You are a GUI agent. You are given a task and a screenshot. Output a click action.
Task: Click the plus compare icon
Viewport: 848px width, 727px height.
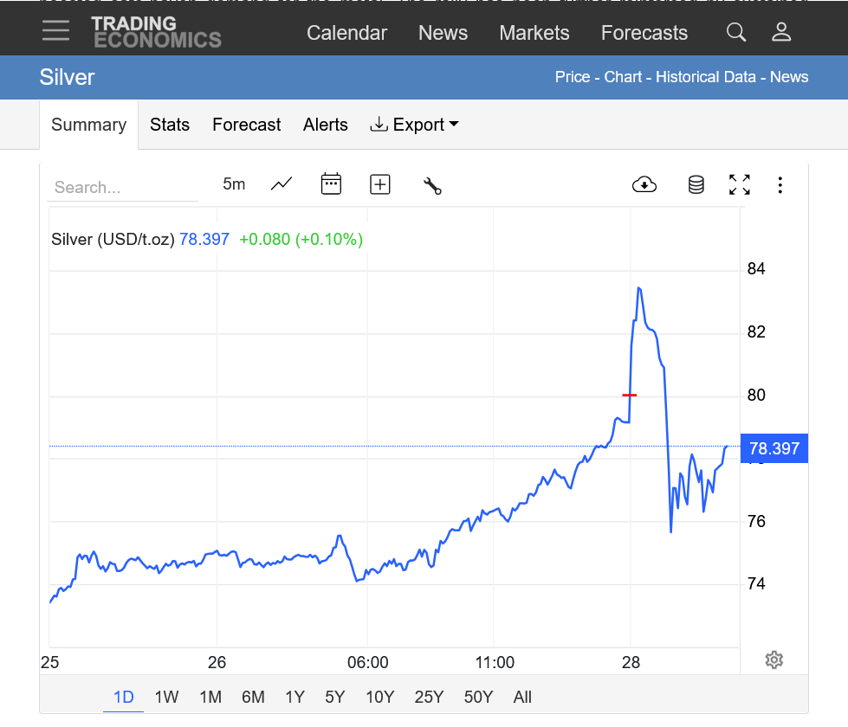[379, 184]
